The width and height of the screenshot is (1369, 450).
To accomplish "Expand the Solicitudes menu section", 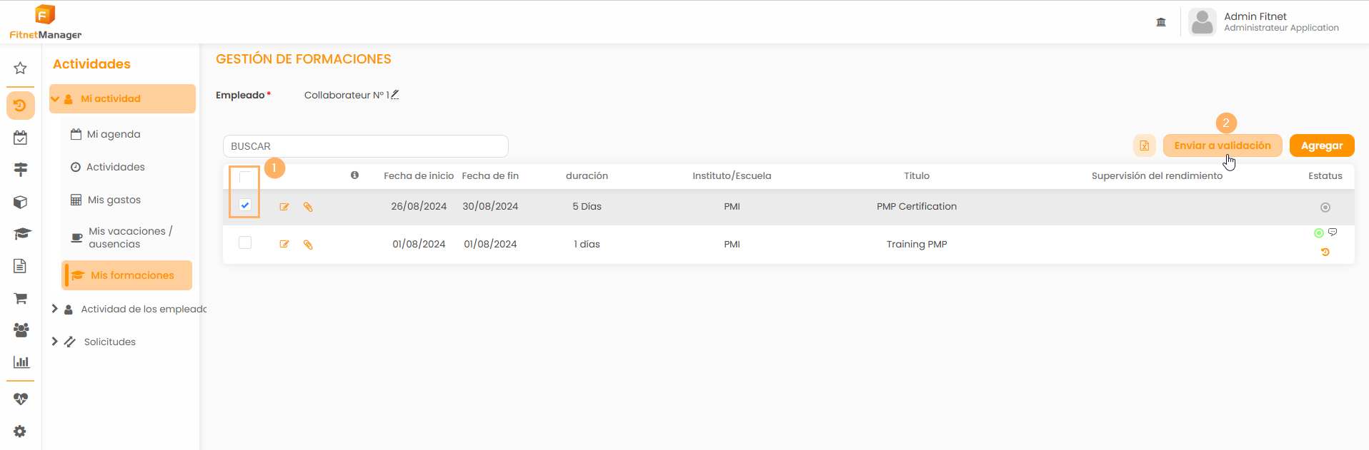I will click(x=55, y=342).
